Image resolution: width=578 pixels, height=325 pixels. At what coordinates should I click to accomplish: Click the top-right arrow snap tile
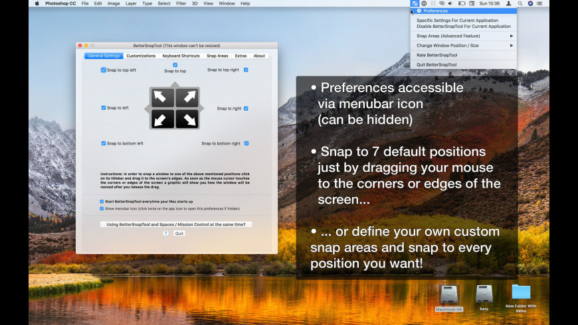coord(187,98)
